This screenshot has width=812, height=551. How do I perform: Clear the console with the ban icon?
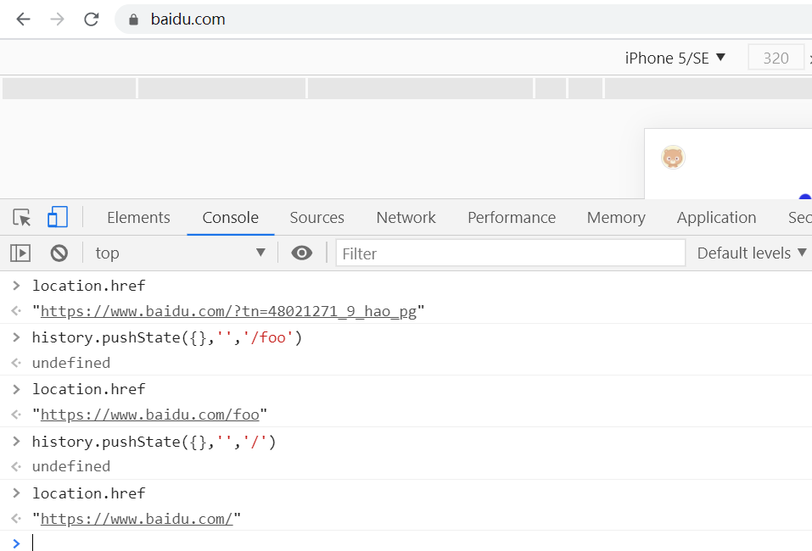click(x=59, y=253)
